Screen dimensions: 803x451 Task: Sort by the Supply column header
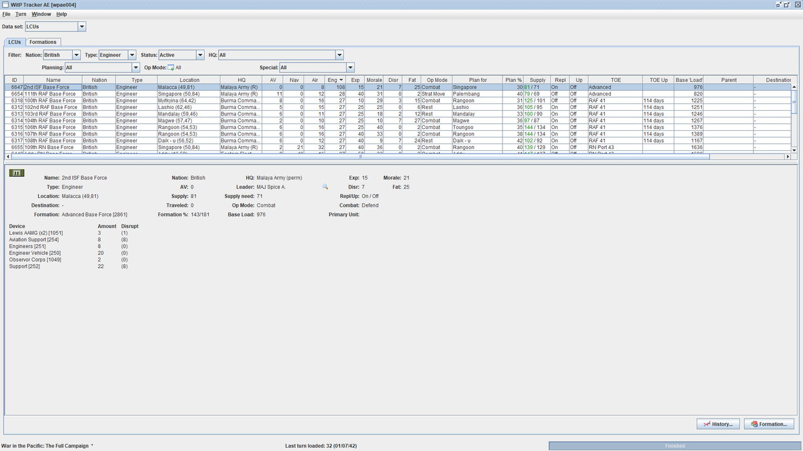538,80
